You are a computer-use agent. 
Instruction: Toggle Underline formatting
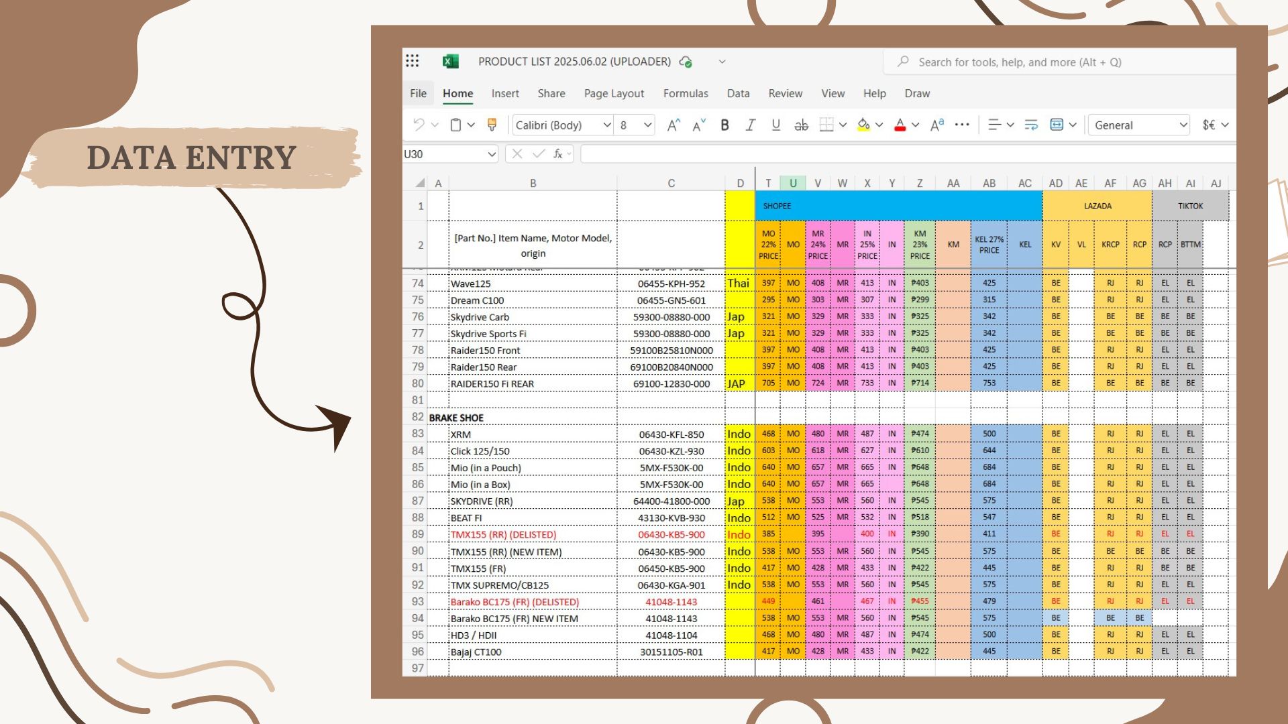click(x=776, y=125)
